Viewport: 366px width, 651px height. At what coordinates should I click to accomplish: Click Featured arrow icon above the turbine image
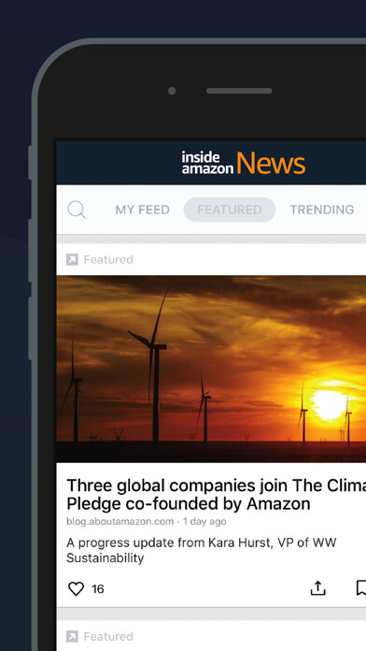click(x=72, y=260)
